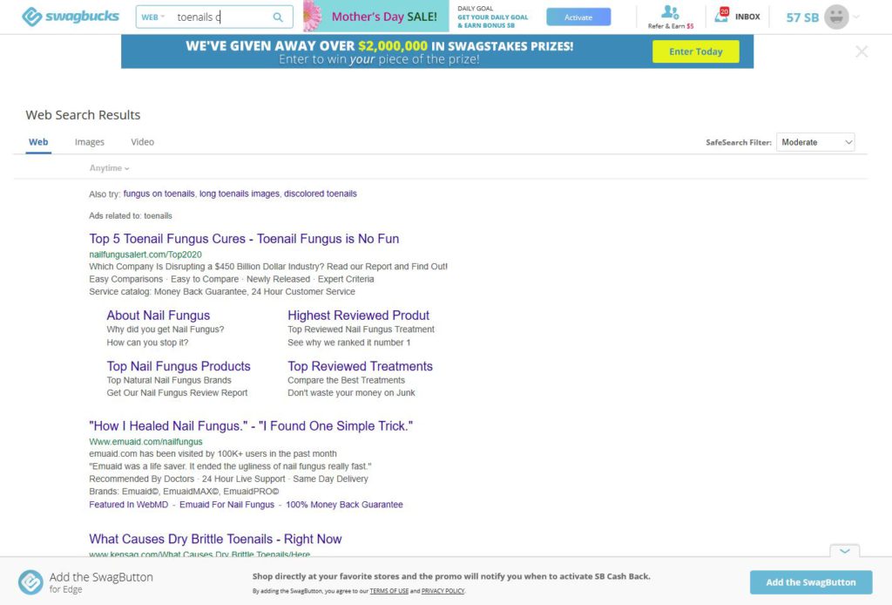Viewport: 892px width, 605px height.
Task: Click the search magnifier icon
Action: (278, 17)
